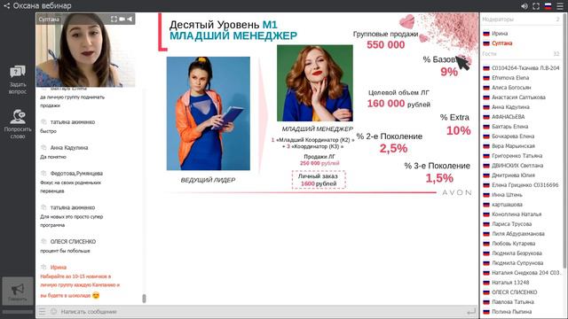Image resolution: width=568 pixels, height=319 pixels.
Task: Click the Russian flag next to Ирина
Action: (486, 34)
